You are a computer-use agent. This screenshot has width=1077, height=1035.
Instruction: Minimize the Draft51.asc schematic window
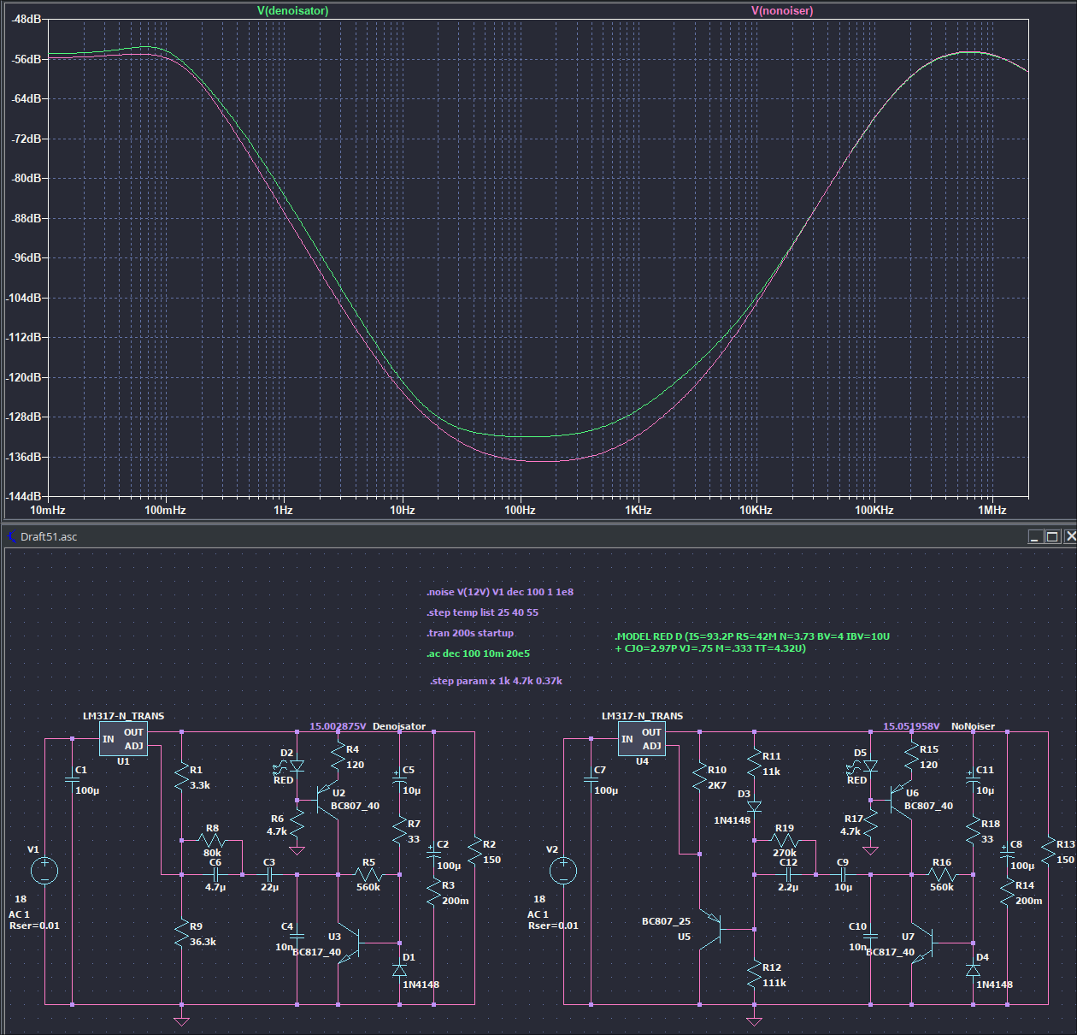1036,536
